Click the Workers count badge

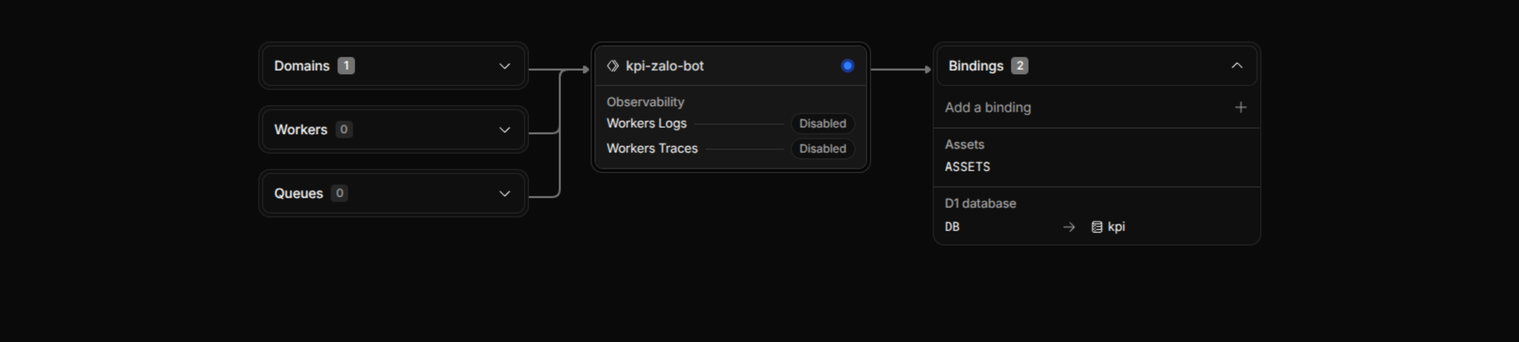tap(344, 129)
